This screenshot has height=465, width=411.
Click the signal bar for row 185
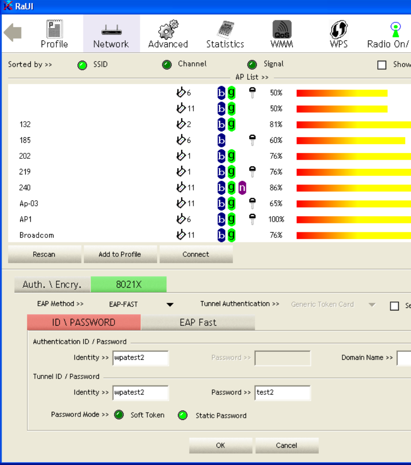pyautogui.click(x=351, y=141)
